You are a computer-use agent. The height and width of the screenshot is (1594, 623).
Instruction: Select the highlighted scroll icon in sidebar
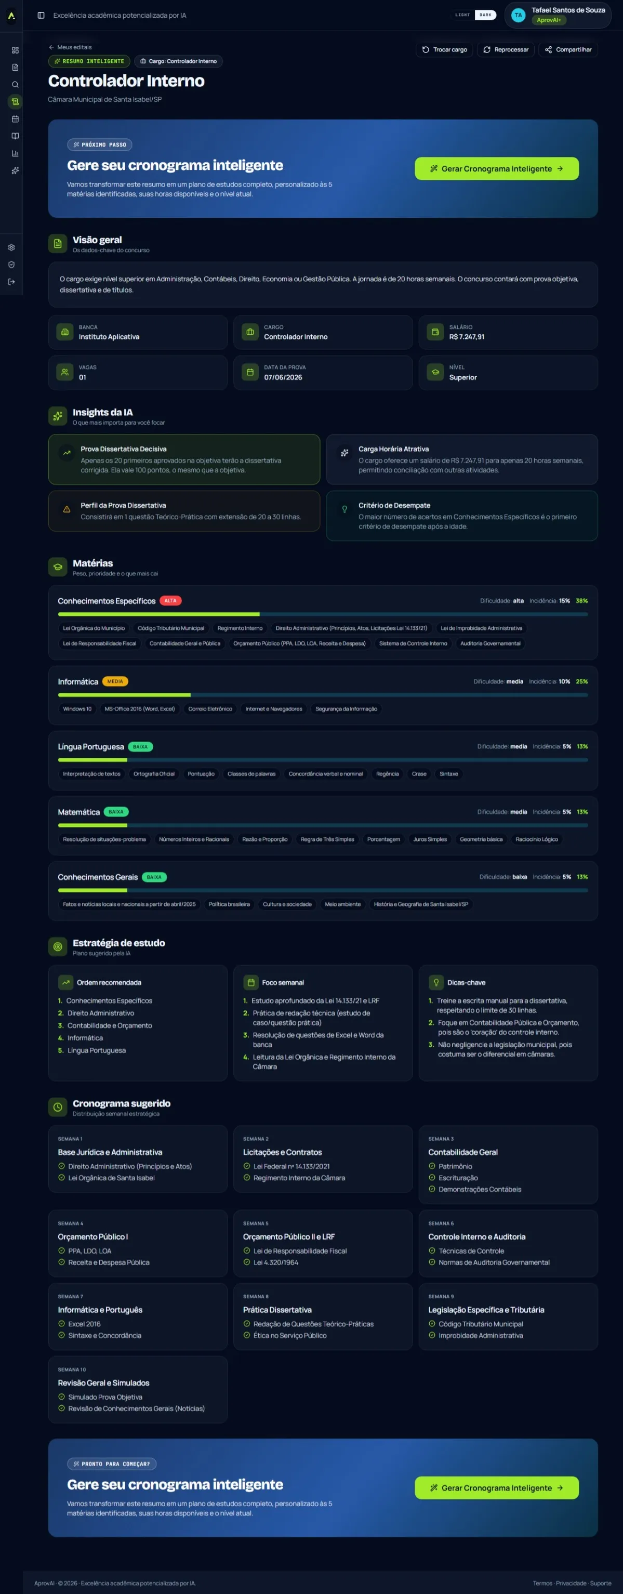(x=15, y=101)
